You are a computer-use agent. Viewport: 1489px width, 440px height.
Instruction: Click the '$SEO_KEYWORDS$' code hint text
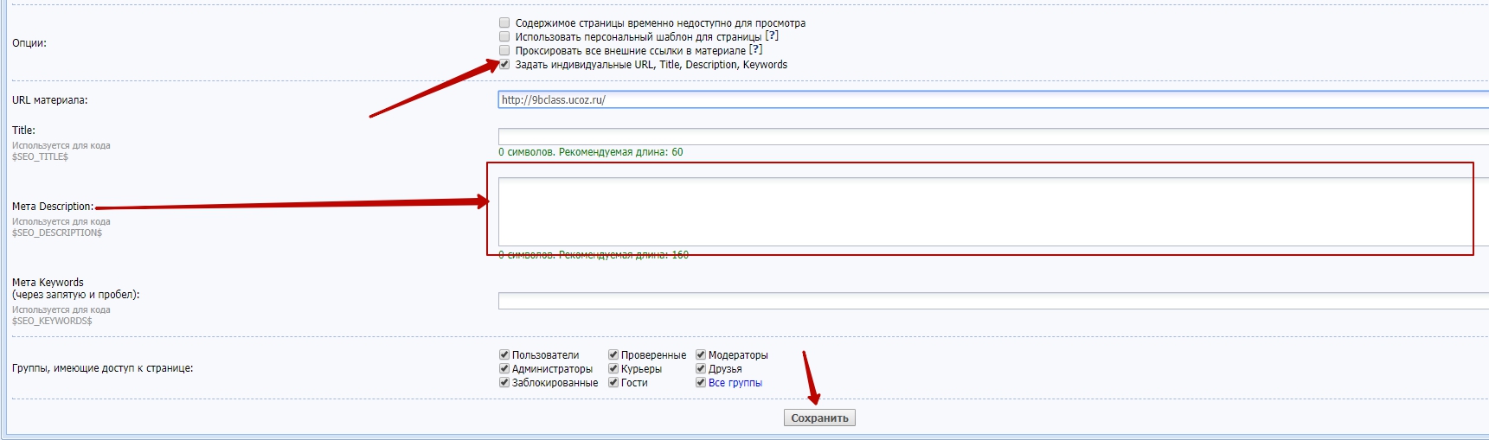52,321
